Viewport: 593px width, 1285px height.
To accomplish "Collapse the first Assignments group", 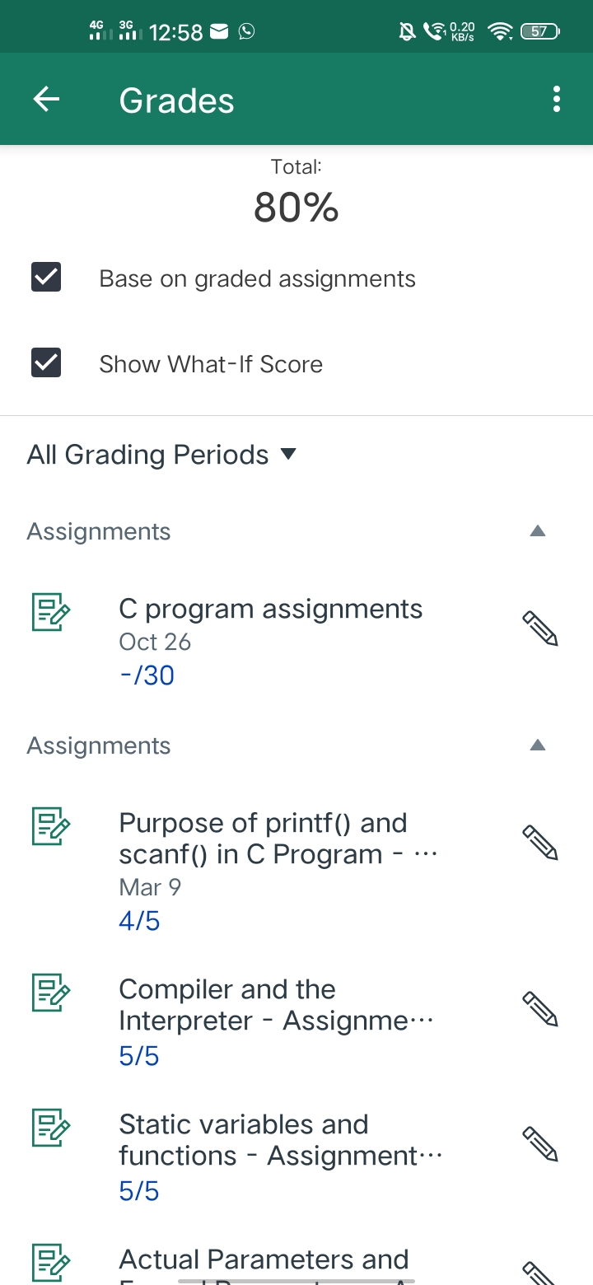I will coord(537,531).
